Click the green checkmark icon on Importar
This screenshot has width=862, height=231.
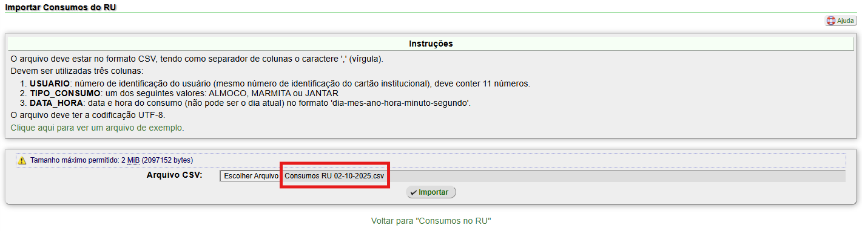point(413,192)
